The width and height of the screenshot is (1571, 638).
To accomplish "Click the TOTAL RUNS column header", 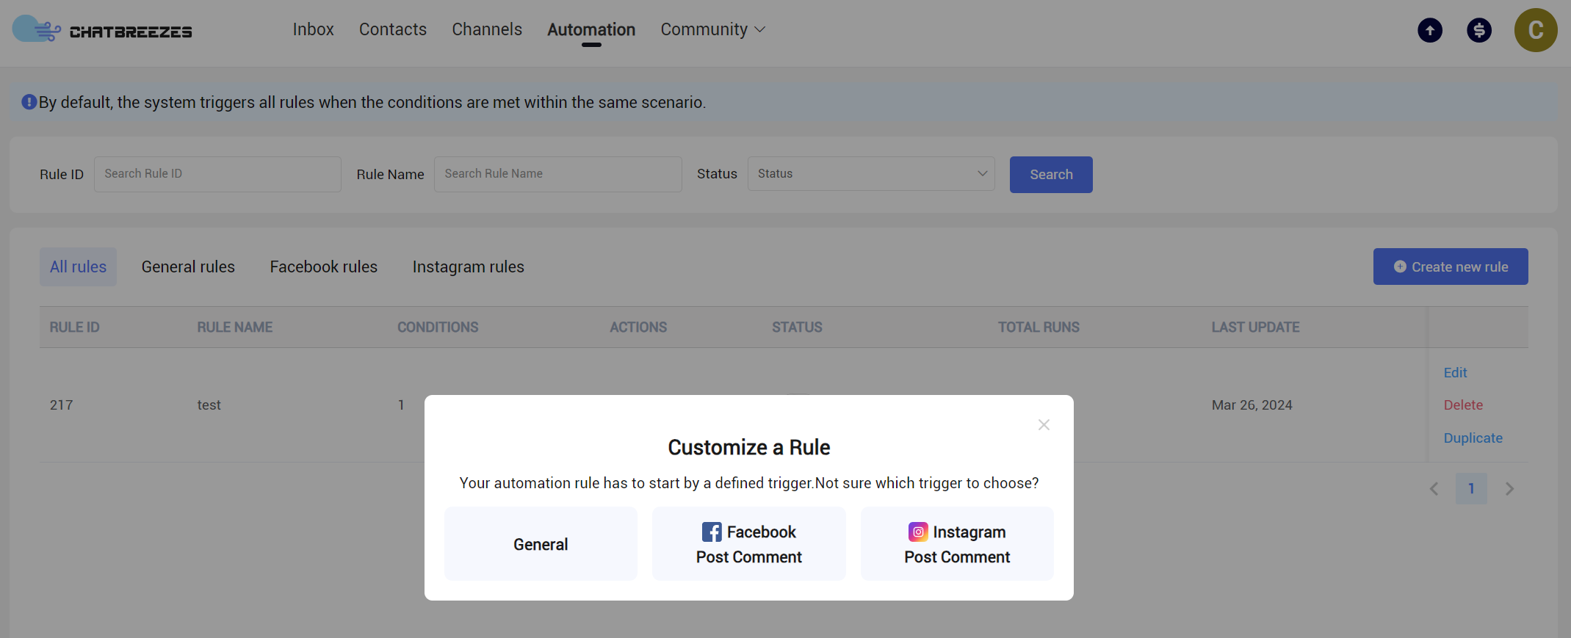I will 1039,327.
